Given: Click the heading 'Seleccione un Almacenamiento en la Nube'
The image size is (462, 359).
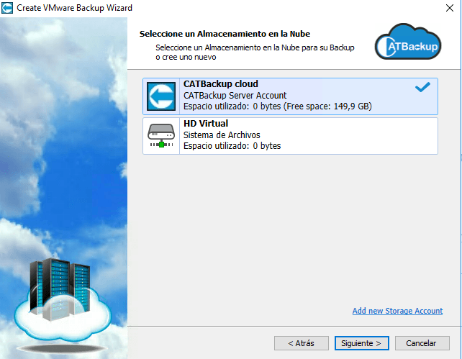Looking at the screenshot, I should coord(225,34).
